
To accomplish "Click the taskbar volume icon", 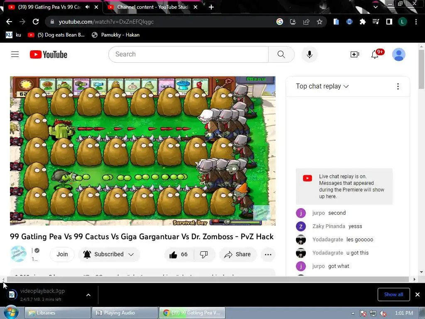I will 383,313.
